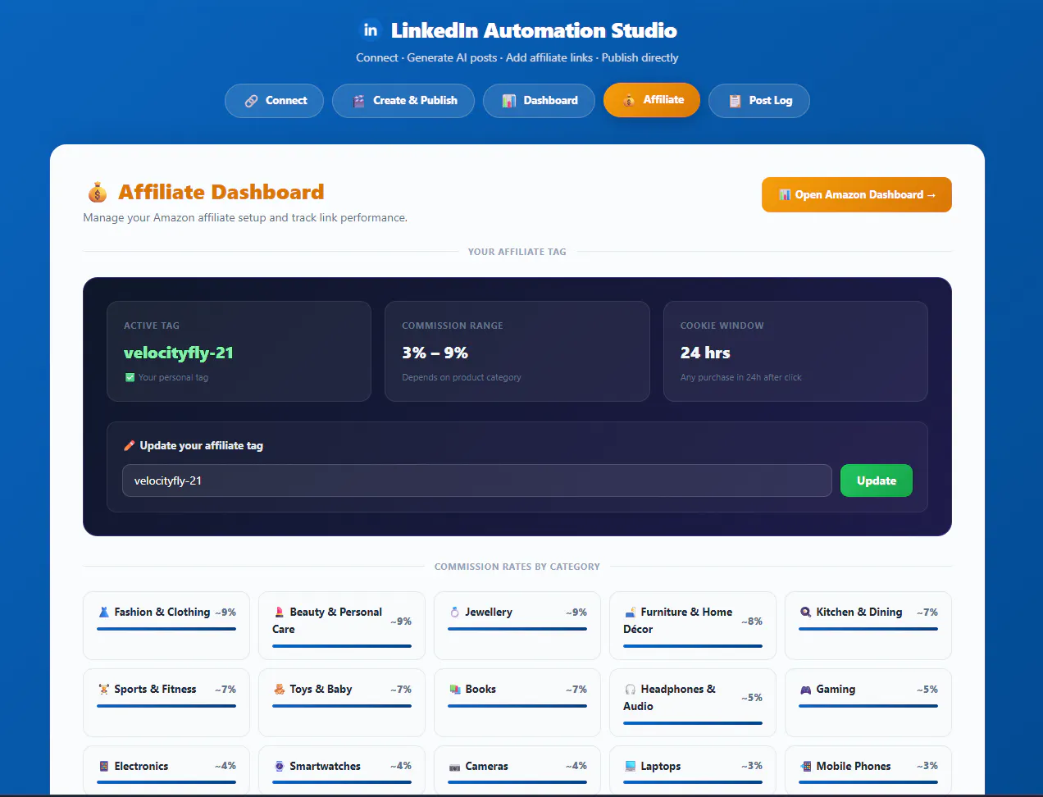Click the headphones icon for Headphones & Audio
The image size is (1043, 797).
click(x=631, y=690)
